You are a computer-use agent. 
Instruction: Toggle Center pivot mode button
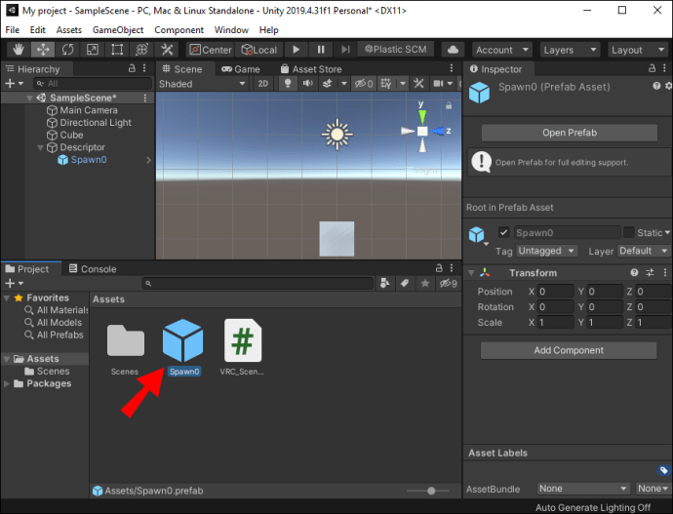pyautogui.click(x=211, y=50)
